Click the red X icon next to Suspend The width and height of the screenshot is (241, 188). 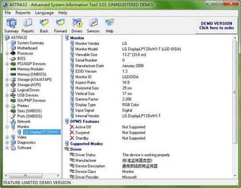click(x=72, y=133)
